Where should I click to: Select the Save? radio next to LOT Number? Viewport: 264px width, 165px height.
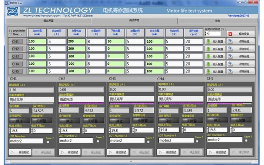48,142
